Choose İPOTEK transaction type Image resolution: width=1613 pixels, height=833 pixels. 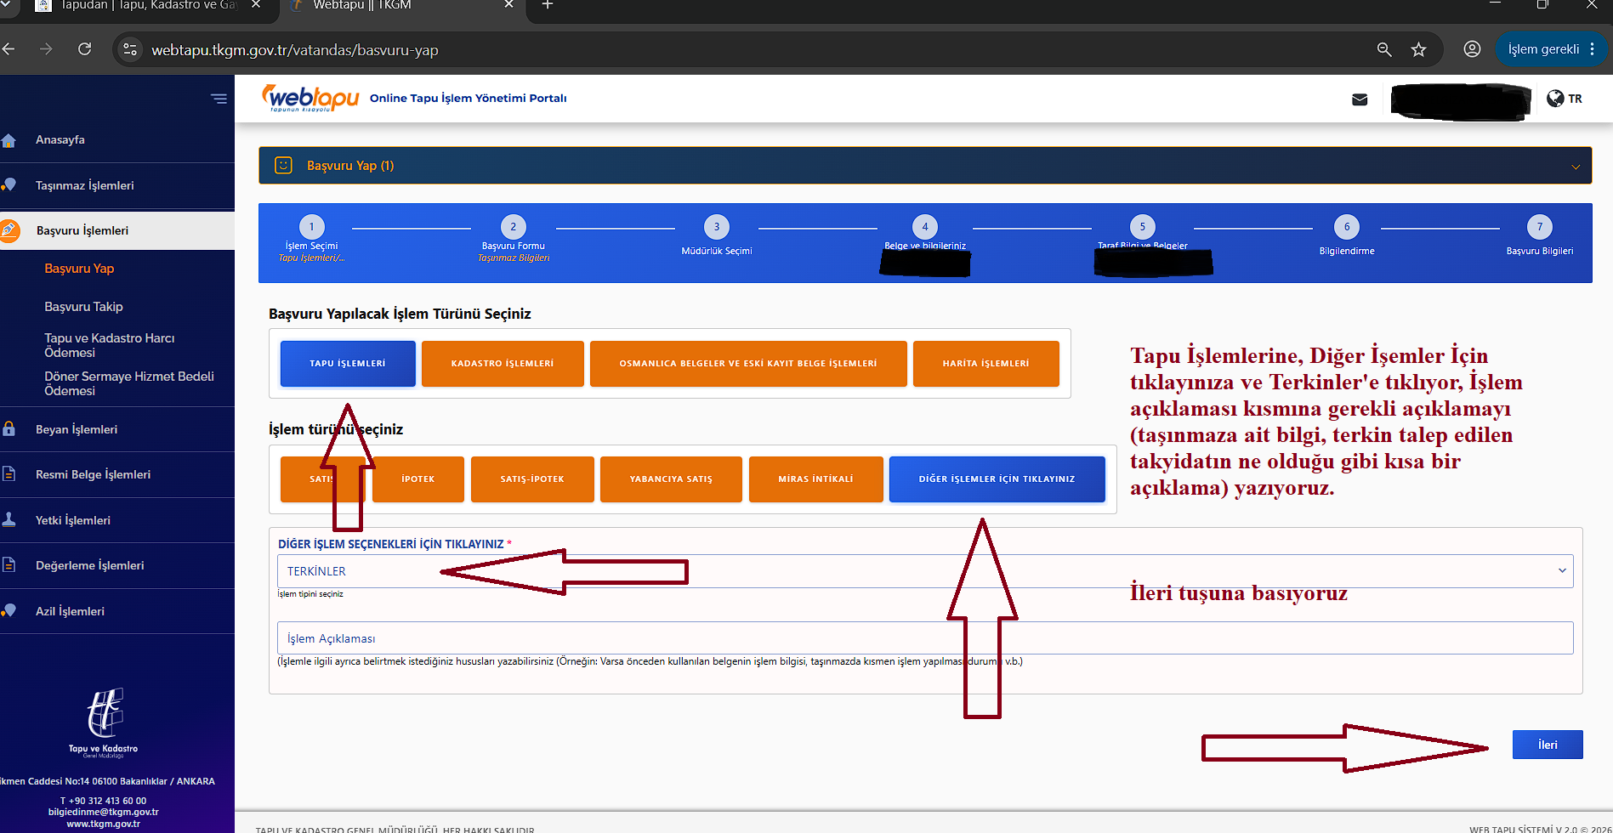pos(418,479)
